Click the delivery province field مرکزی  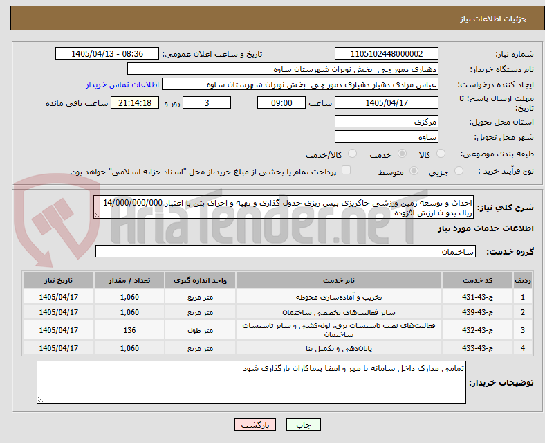point(386,121)
